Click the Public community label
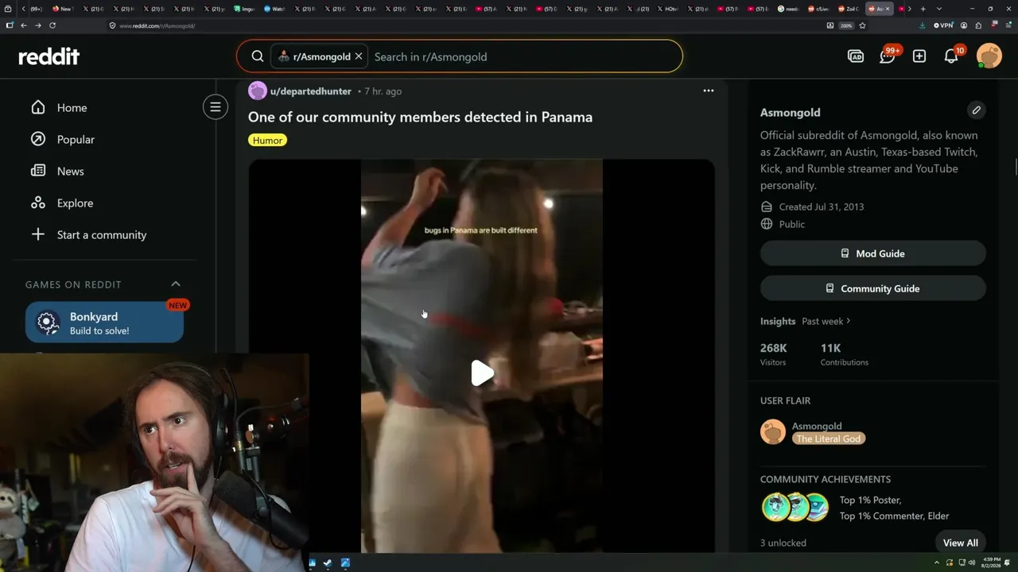Image resolution: width=1018 pixels, height=572 pixels. 792,224
